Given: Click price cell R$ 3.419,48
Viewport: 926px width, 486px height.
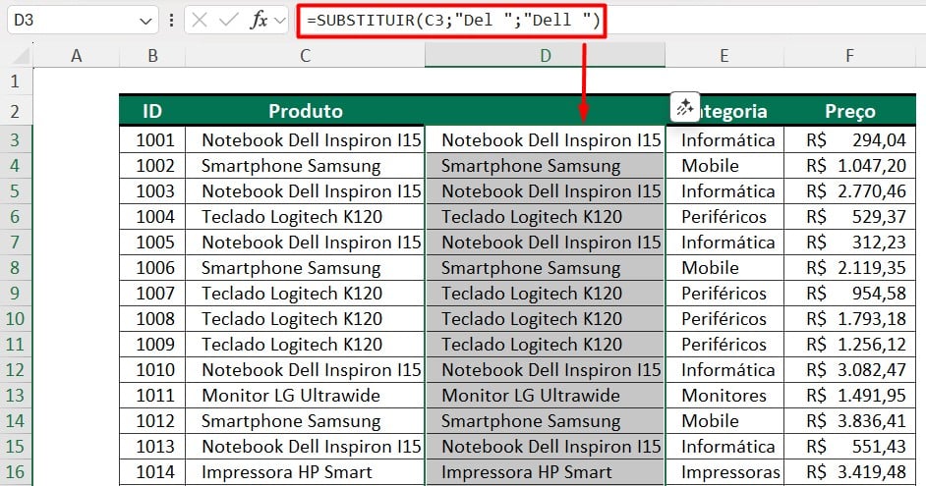Looking at the screenshot, I should tap(849, 472).
